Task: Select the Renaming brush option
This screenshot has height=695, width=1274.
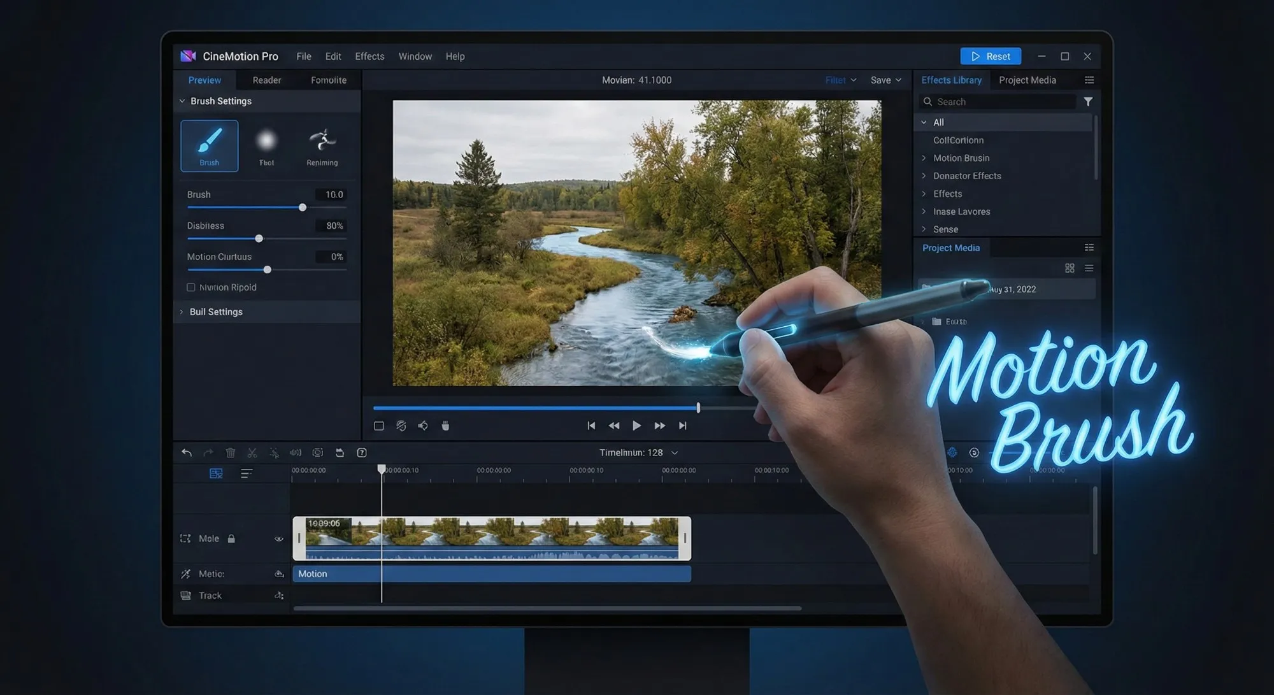Action: tap(322, 146)
